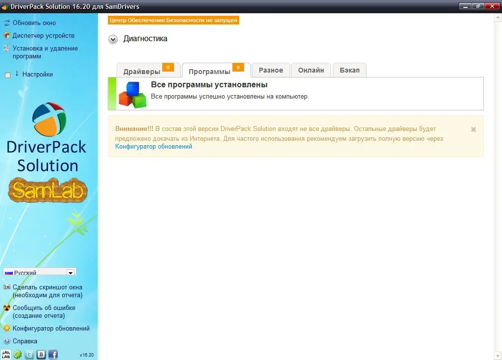Click 'Все программы установлены' heading

pyautogui.click(x=209, y=84)
